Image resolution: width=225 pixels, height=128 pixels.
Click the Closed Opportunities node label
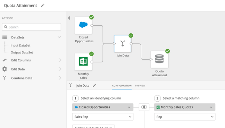[x=84, y=39]
